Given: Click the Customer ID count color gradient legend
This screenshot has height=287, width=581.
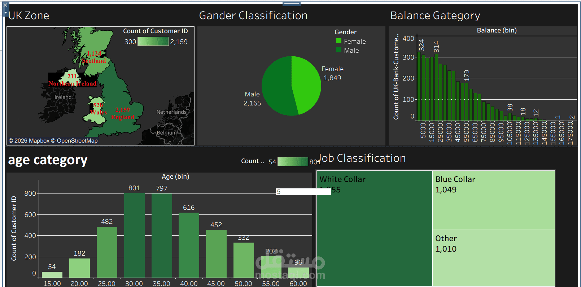Looking at the screenshot, I should (153, 42).
